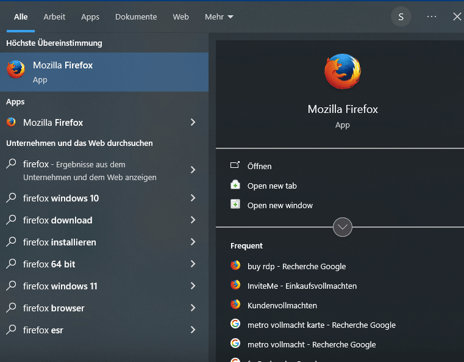
Task: Expand firefox windows 11 chevron
Action: (193, 286)
